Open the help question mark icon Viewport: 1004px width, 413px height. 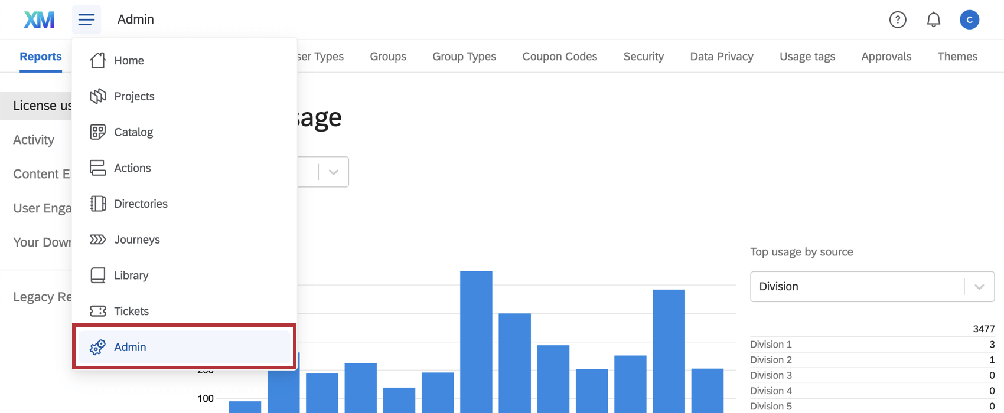[898, 19]
